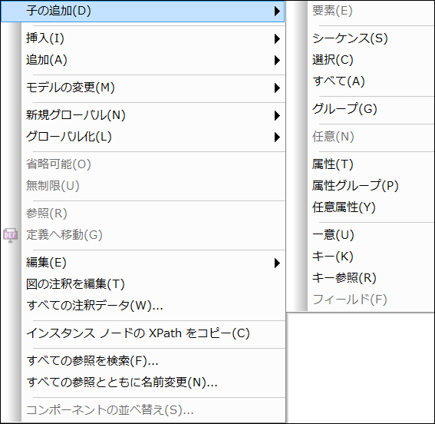Choose グローバル化(L) menu item

pyautogui.click(x=143, y=137)
